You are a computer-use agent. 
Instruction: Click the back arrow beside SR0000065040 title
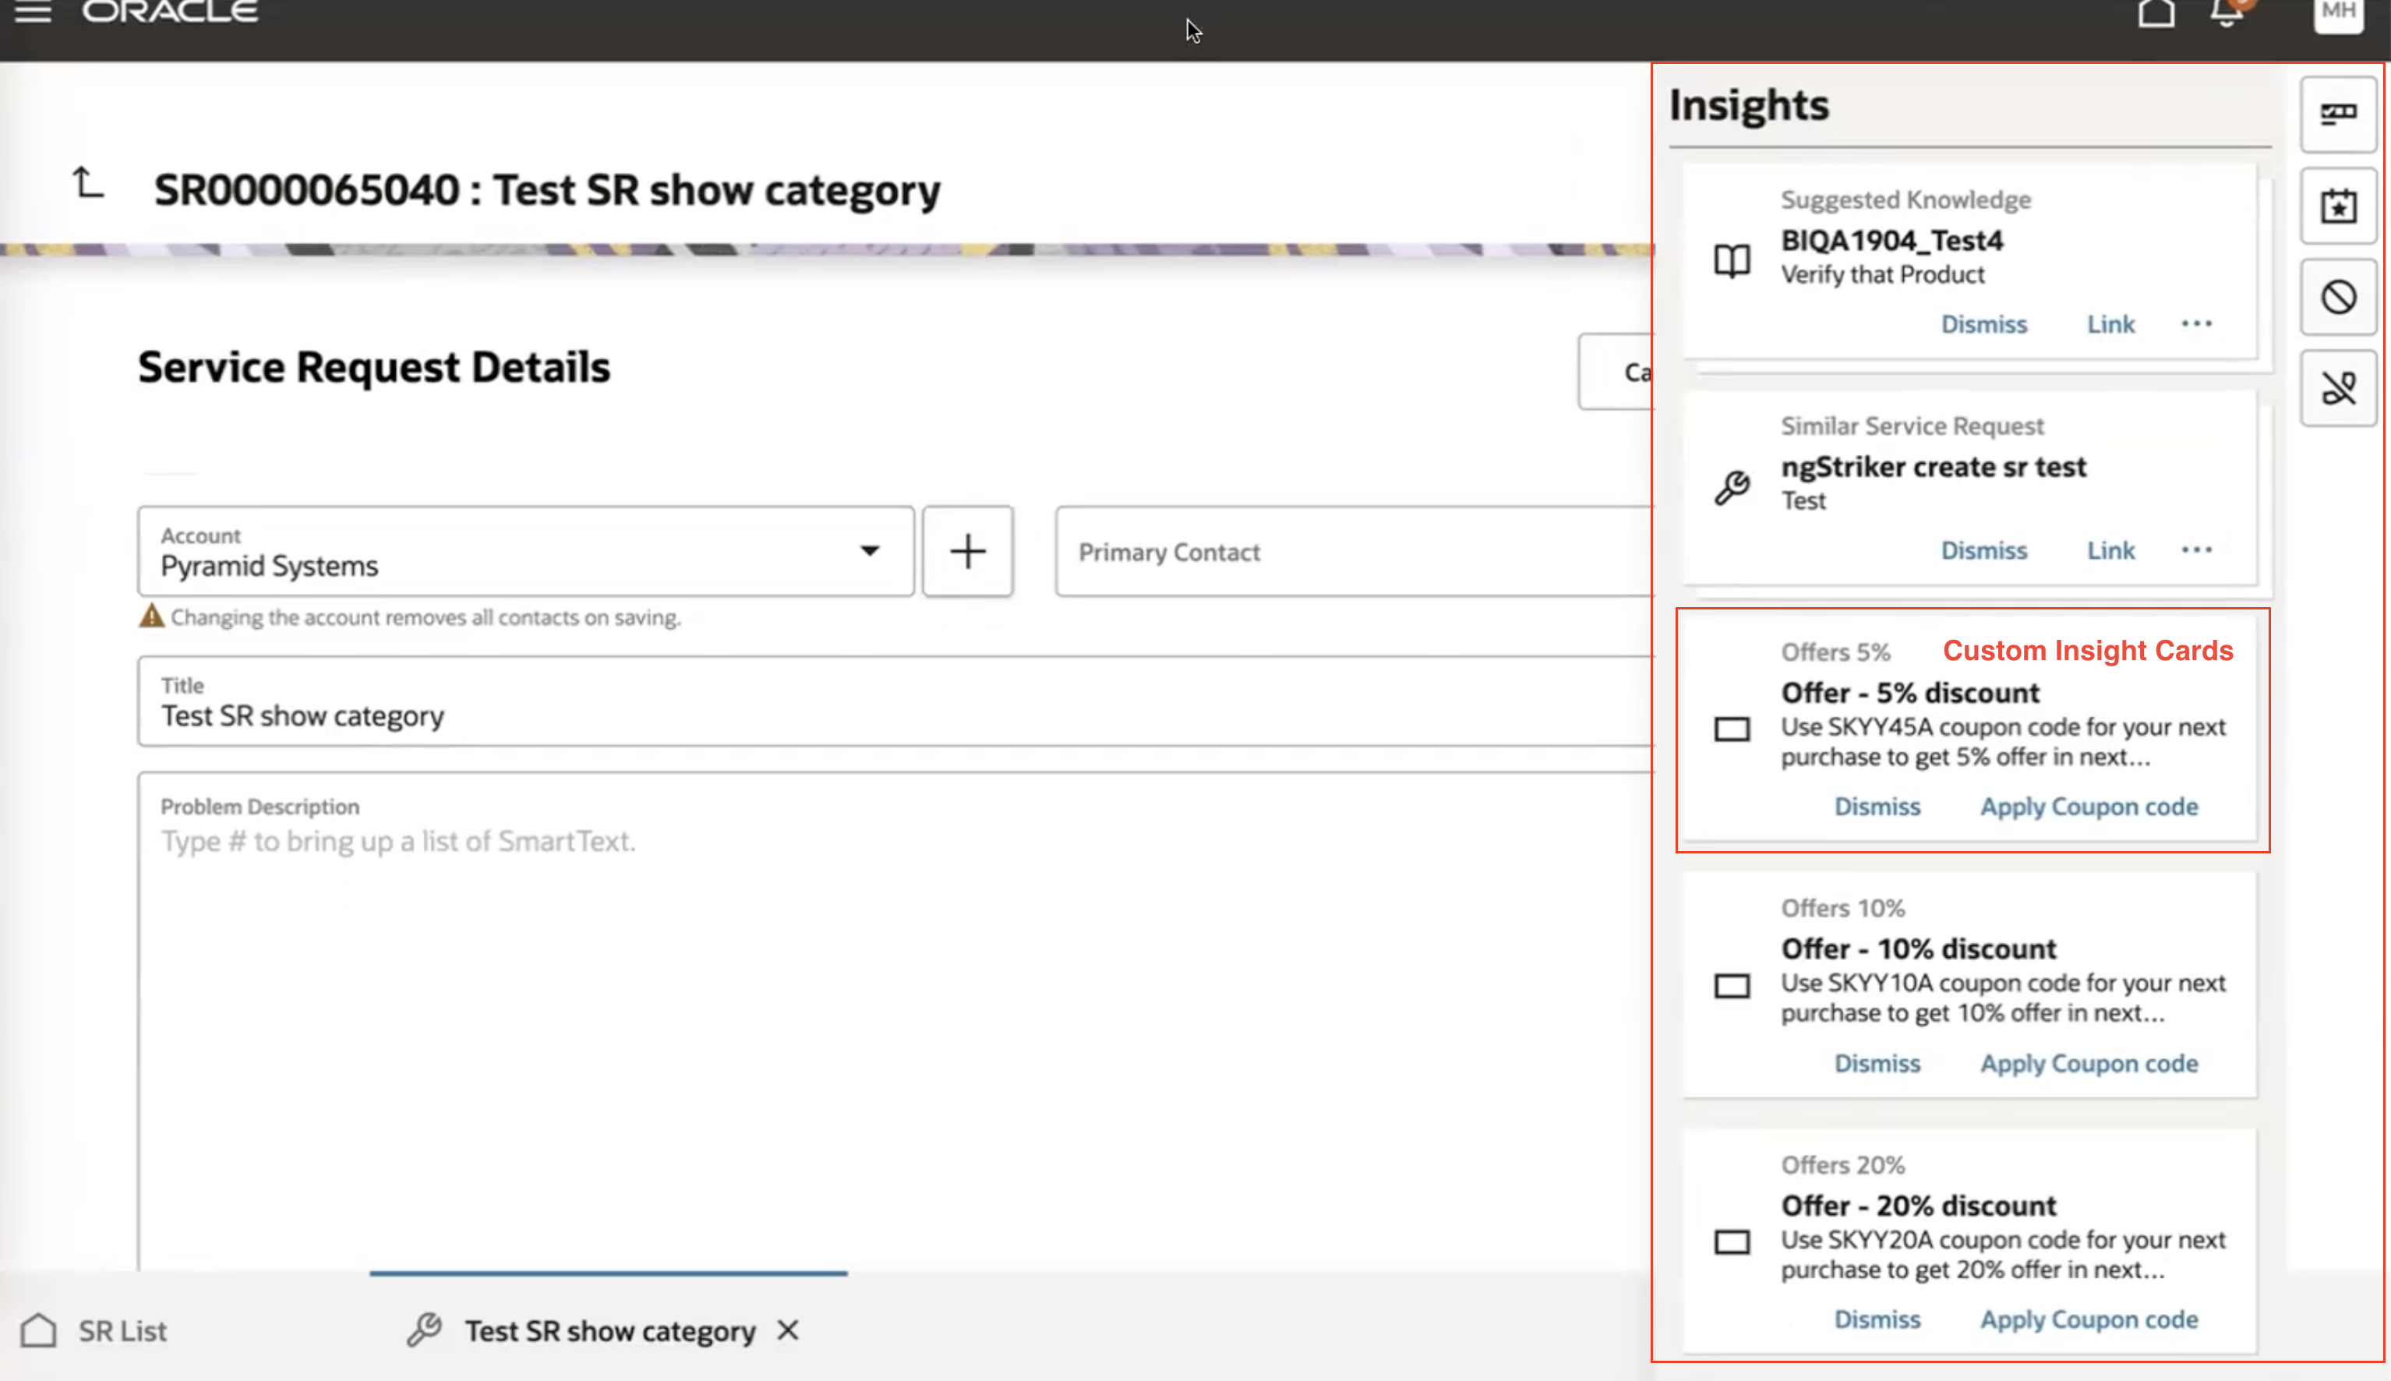[87, 184]
